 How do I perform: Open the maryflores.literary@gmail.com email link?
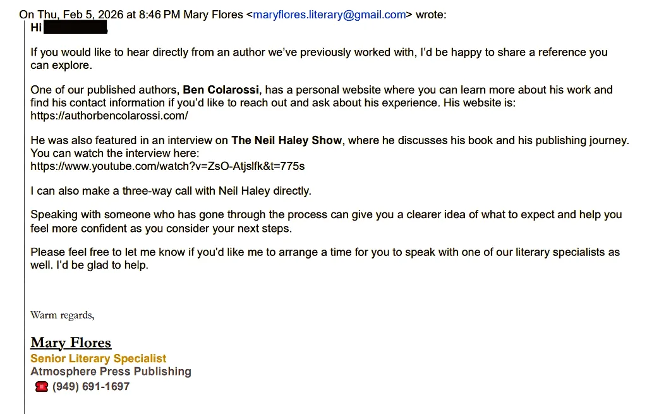pos(329,15)
